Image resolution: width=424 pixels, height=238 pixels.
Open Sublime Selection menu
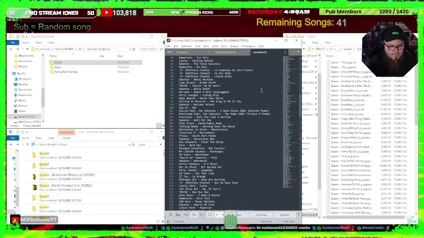[186, 46]
